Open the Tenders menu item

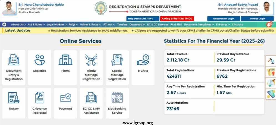click(x=122, y=25)
